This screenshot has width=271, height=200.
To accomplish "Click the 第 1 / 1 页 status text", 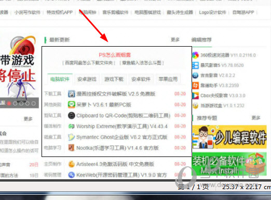I will [194, 187].
